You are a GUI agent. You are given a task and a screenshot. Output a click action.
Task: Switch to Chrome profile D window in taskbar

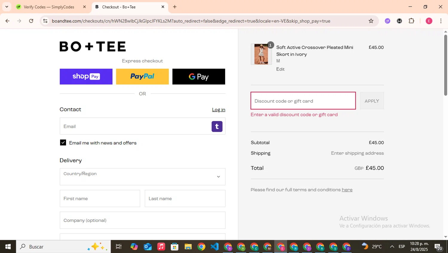tap(346, 246)
